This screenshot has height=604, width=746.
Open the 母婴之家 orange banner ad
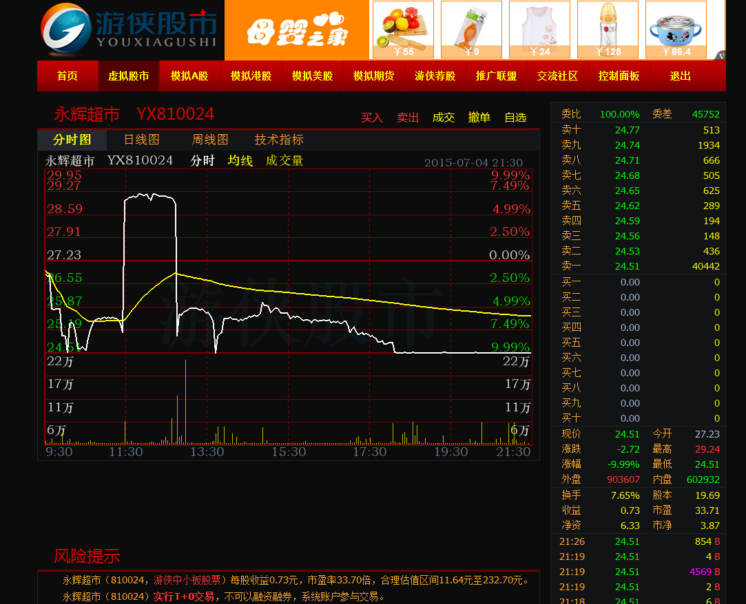coord(297,30)
